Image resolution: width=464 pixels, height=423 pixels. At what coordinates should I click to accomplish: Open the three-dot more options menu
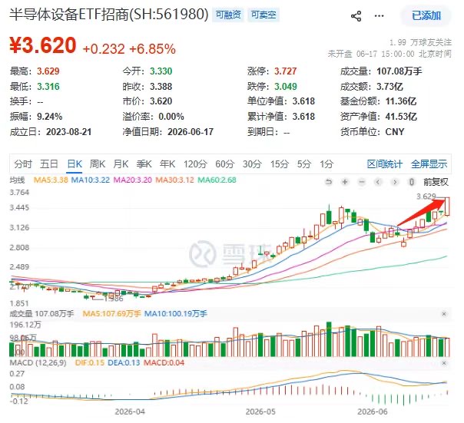379,15
